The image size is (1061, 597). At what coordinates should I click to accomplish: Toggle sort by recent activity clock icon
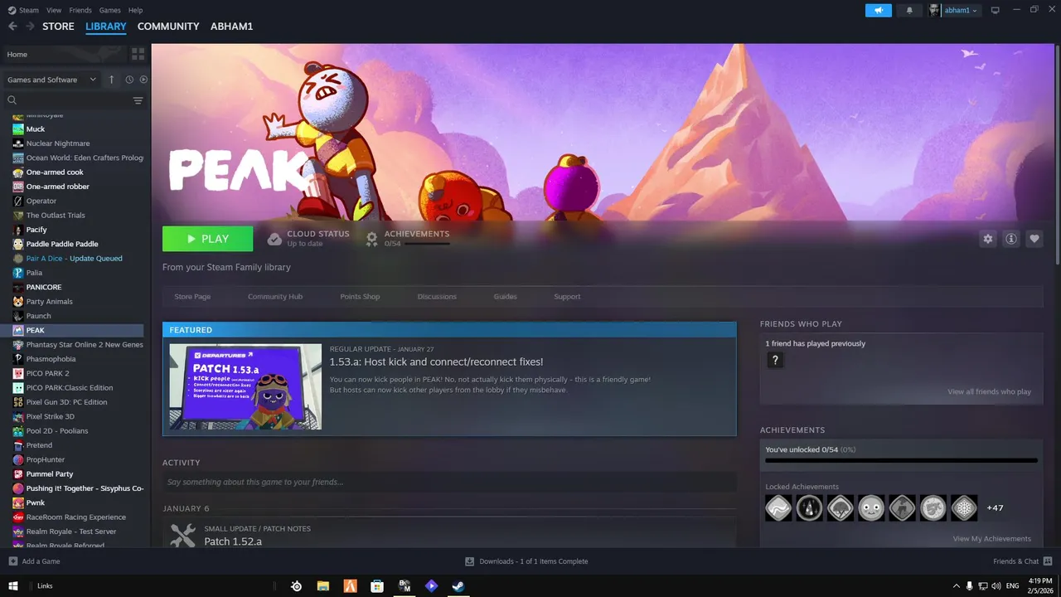coord(129,80)
